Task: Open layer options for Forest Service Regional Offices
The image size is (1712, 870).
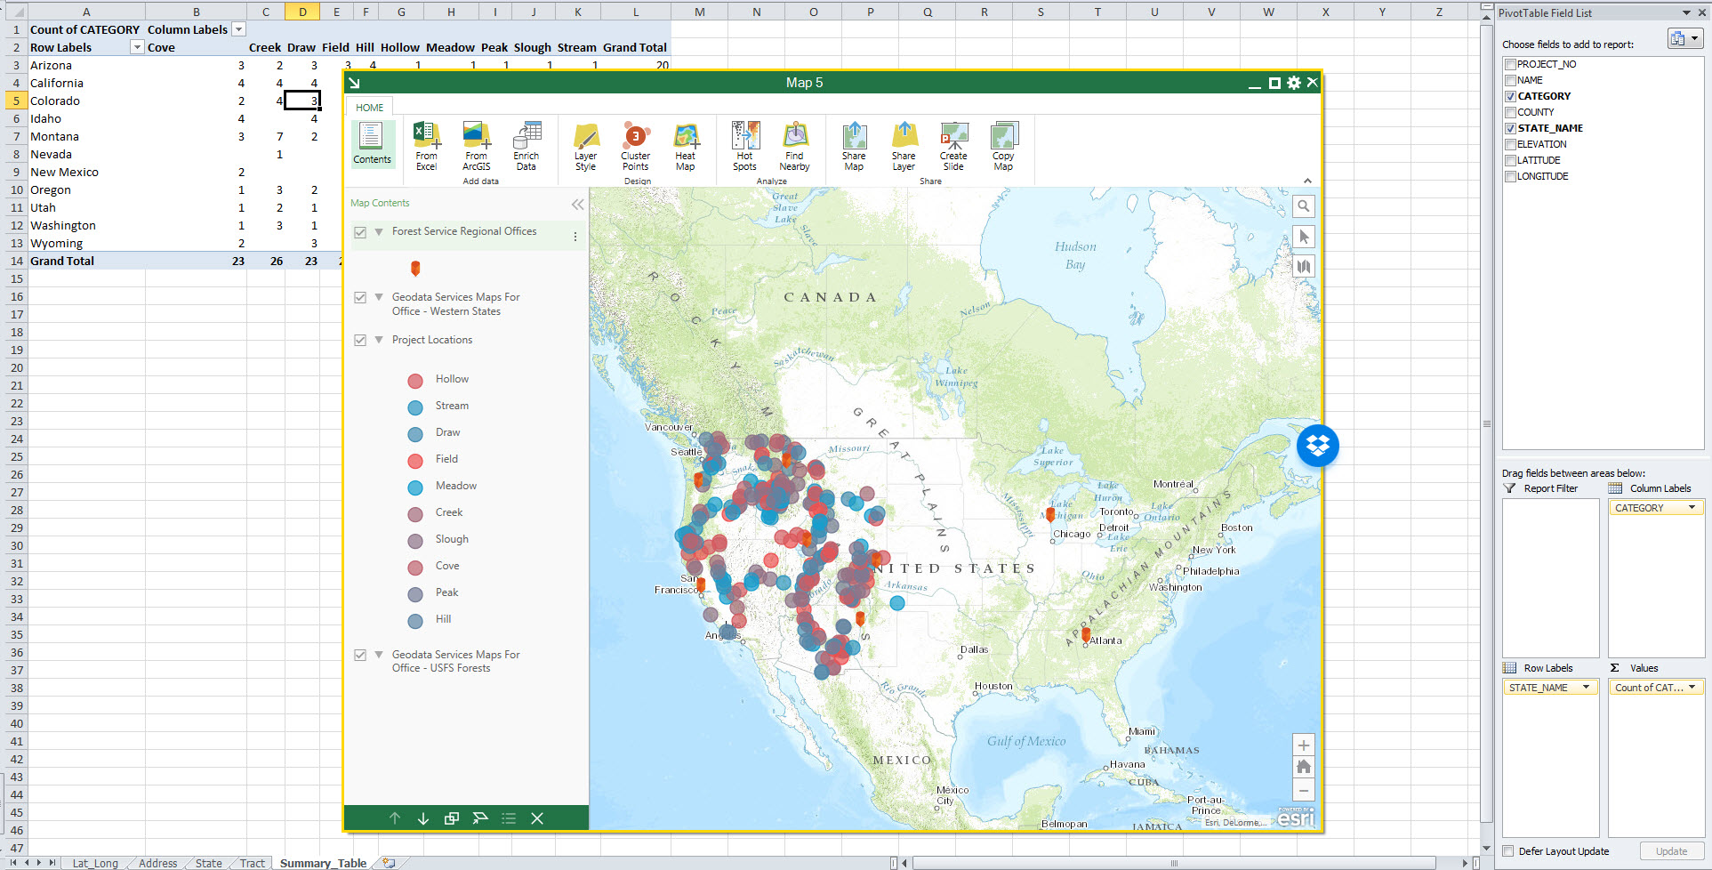Action: click(x=575, y=237)
